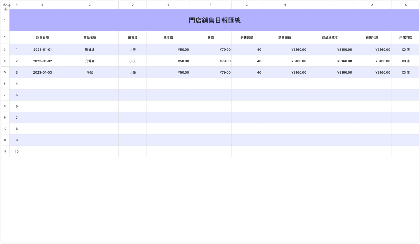
Task: Select the product cell 充電寶
Action: coord(90,61)
